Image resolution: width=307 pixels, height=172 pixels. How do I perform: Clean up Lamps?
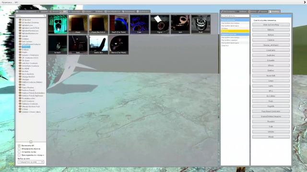[x=271, y=81]
